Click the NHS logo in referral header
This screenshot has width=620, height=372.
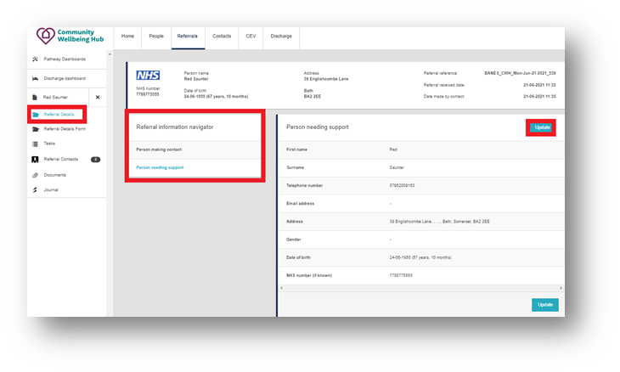(148, 76)
